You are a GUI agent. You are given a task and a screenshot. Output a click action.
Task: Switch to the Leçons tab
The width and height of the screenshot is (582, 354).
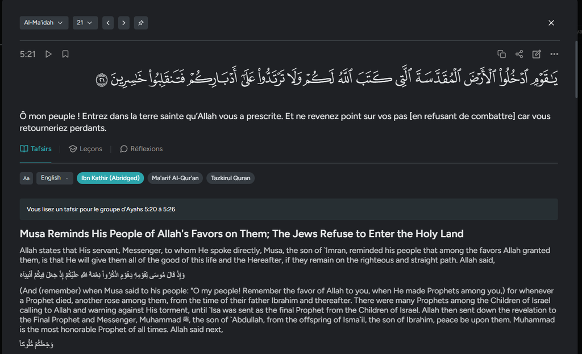point(85,149)
